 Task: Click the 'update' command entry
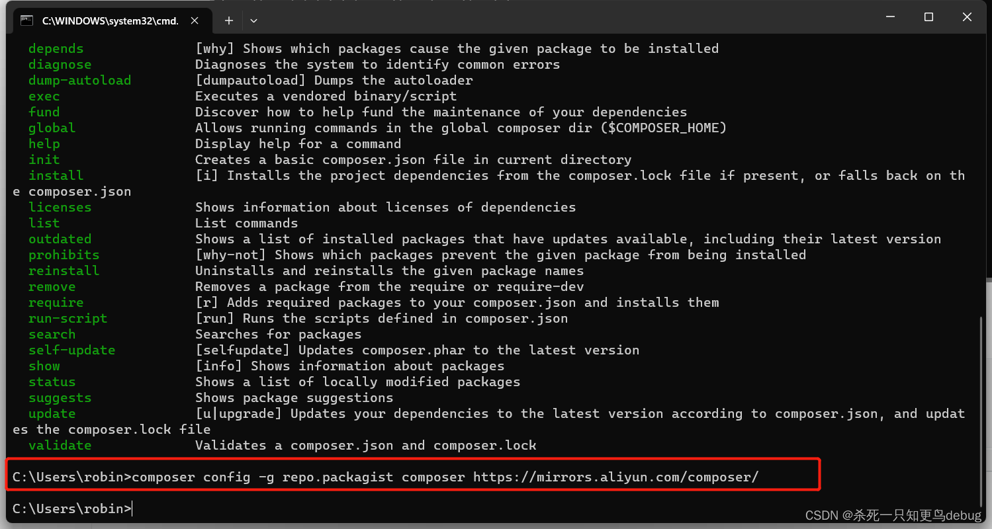pos(52,413)
